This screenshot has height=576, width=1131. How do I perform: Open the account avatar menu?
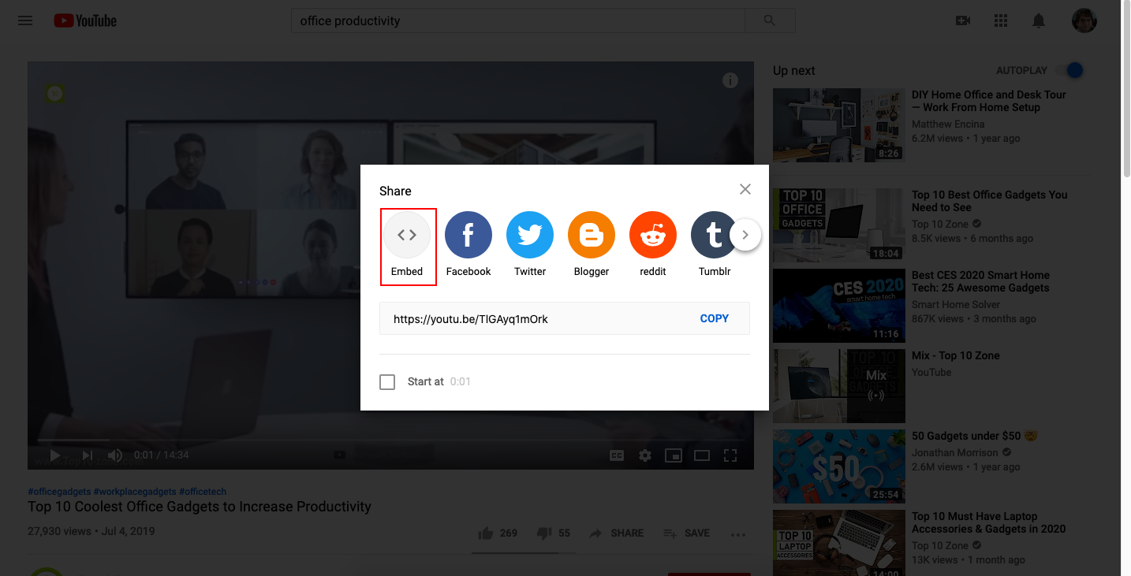pyautogui.click(x=1084, y=20)
